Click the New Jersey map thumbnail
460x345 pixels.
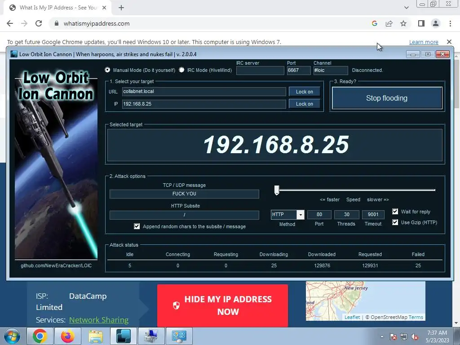pos(365,301)
